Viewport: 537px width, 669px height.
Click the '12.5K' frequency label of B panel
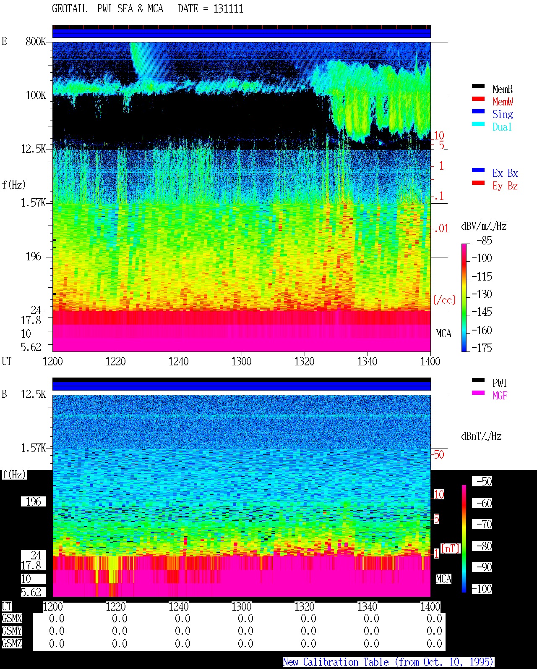pos(34,394)
